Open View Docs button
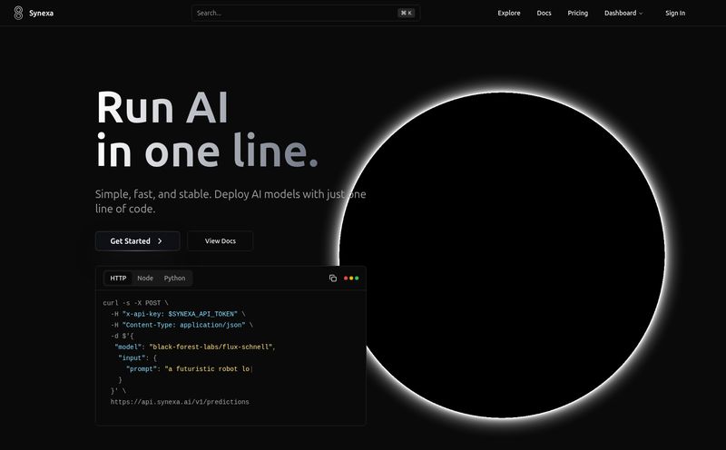This screenshot has height=450, width=726. (x=221, y=240)
